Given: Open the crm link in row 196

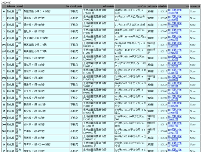Looking at the screenshot, I should click(175, 45).
